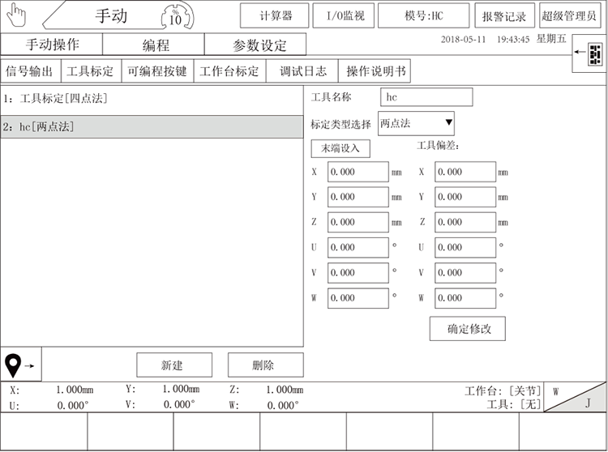The width and height of the screenshot is (608, 452).
Task: Click the 工具名称 input field
Action: (x=426, y=97)
